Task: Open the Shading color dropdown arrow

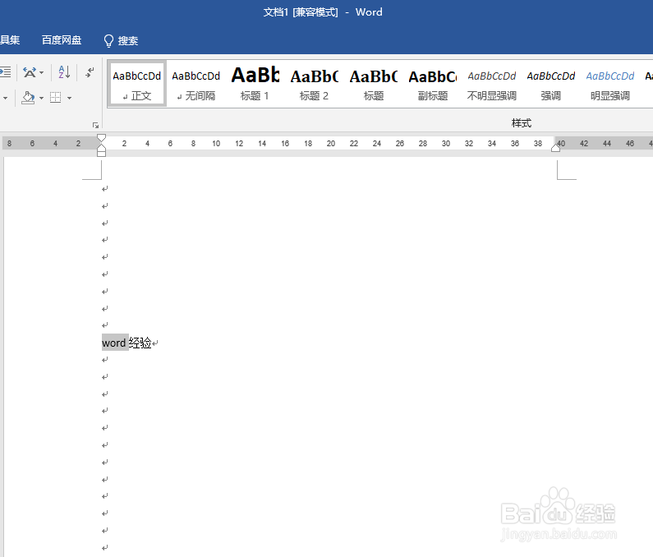Action: click(42, 98)
